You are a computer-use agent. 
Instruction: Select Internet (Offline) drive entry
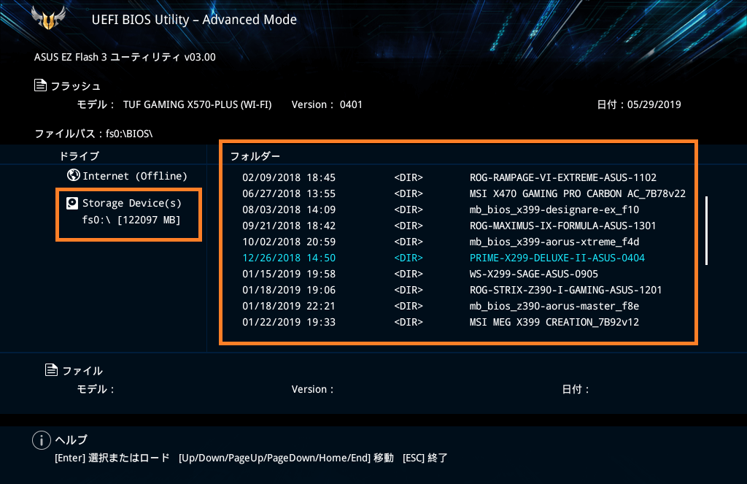127,176
